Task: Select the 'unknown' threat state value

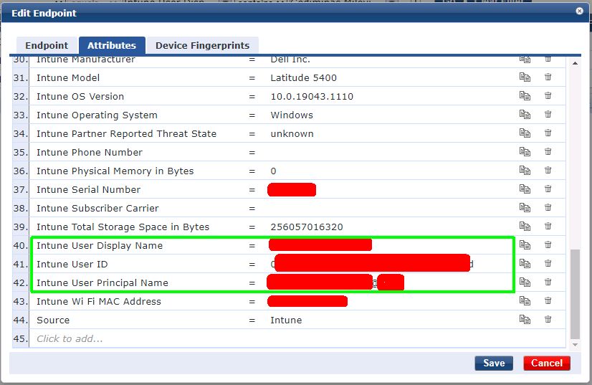Action: click(292, 134)
